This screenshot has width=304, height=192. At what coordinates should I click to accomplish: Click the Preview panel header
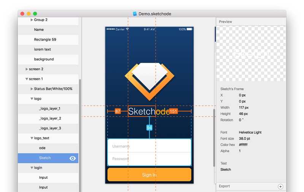251,22
